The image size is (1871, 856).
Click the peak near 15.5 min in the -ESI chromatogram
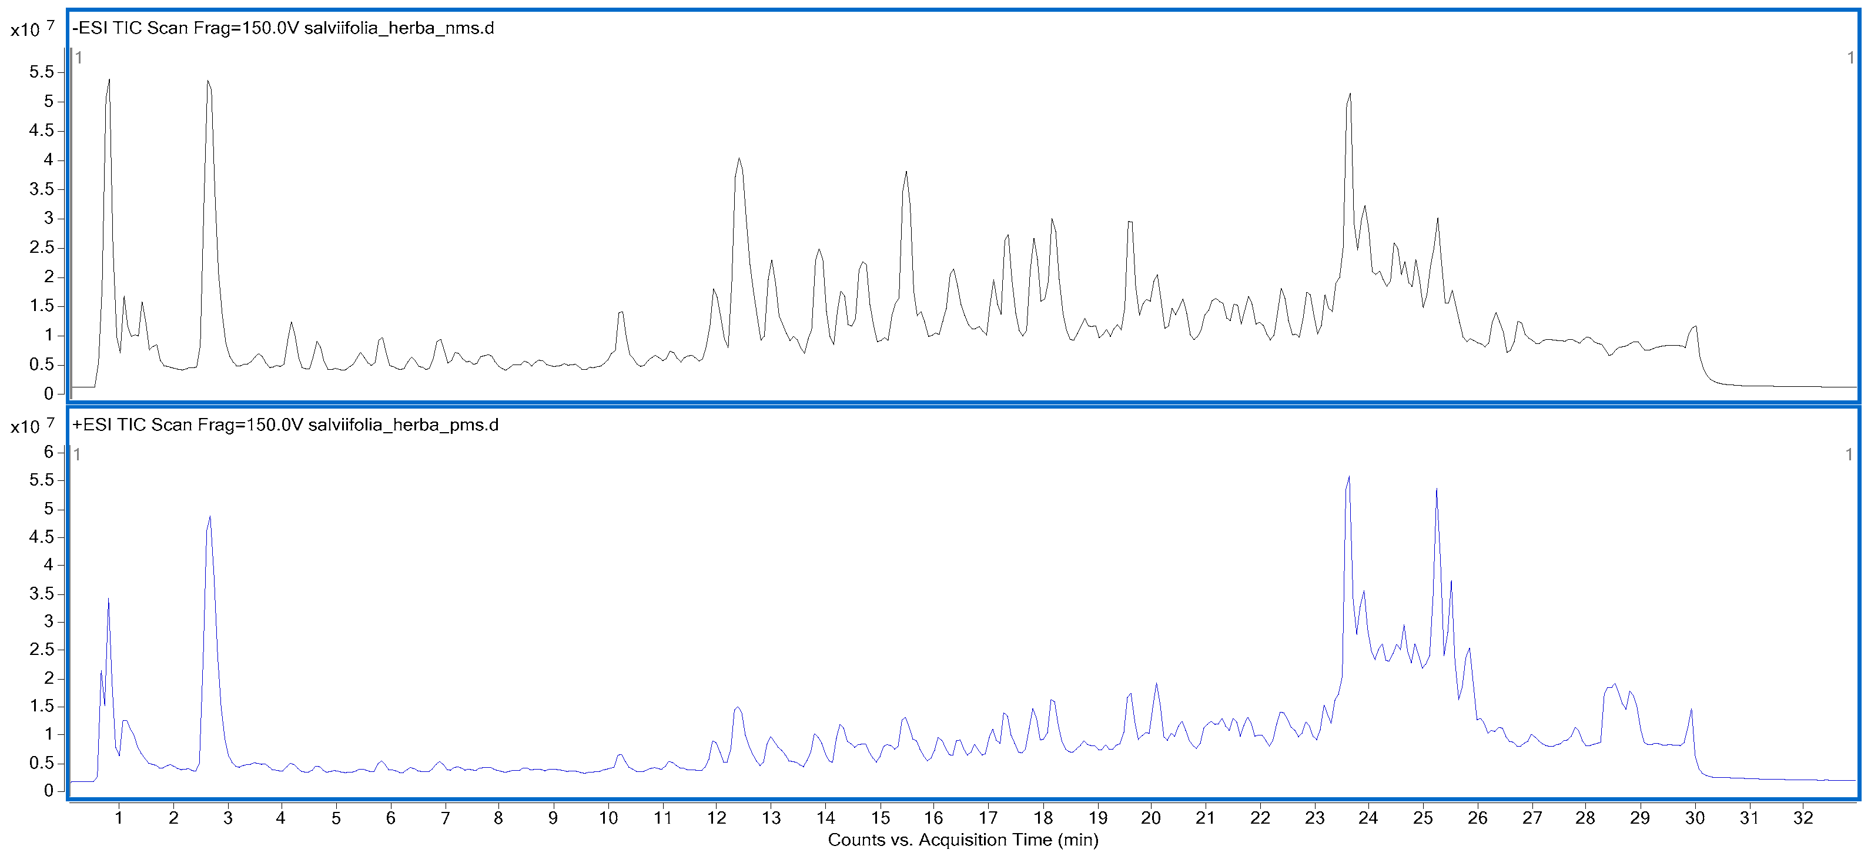pos(906,172)
